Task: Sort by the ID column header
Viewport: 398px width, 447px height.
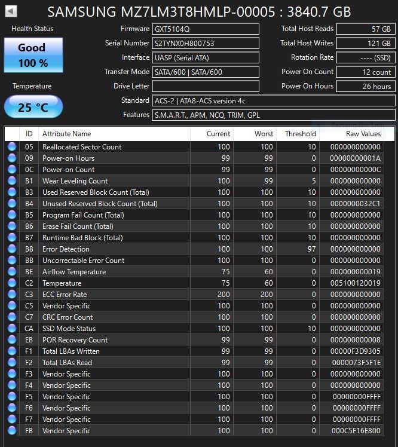Action: pyautogui.click(x=29, y=134)
